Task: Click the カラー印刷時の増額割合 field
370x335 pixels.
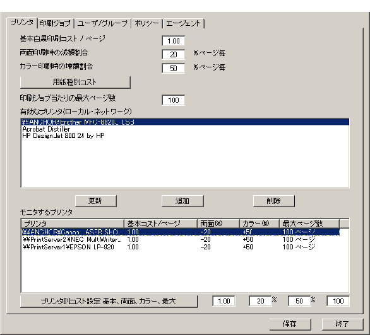Action: pyautogui.click(x=174, y=68)
